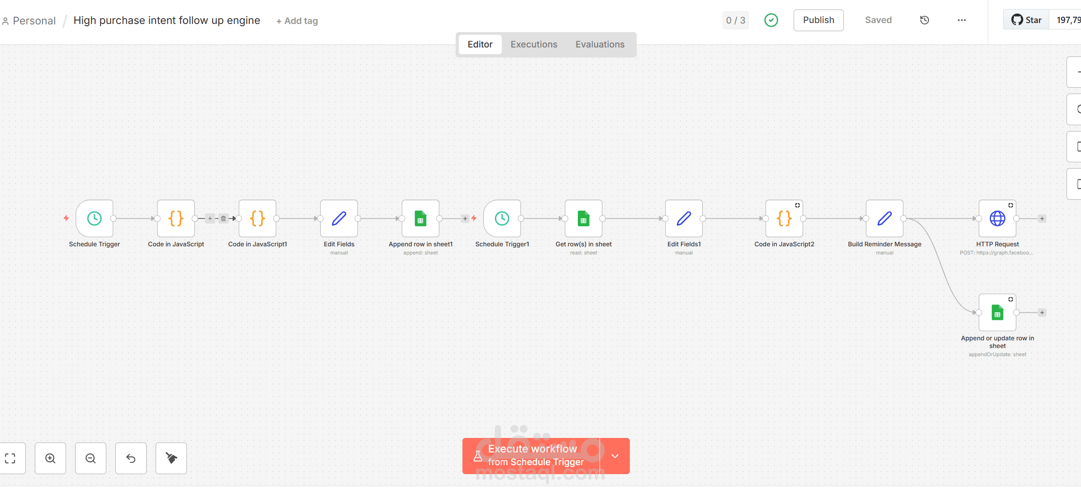
Task: Open the Build Reminder Message node
Action: [885, 218]
